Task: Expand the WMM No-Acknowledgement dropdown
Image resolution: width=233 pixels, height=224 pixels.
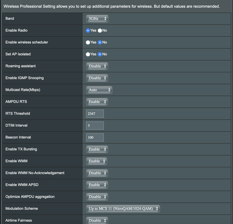Action: click(x=97, y=173)
